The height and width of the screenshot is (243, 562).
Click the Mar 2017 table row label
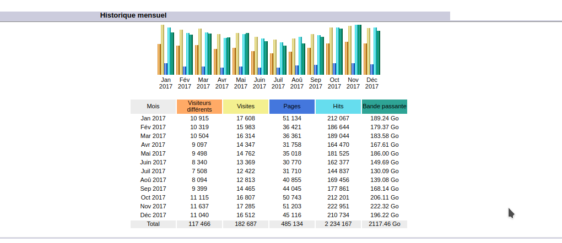tap(153, 136)
